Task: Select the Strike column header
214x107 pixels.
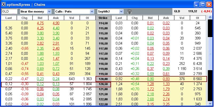Action: click(103, 18)
